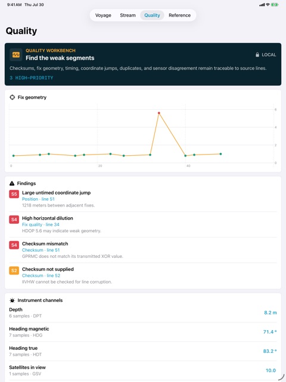This screenshot has width=286, height=382.
Task: Tap the battery icon in status bar
Action: [275, 5]
